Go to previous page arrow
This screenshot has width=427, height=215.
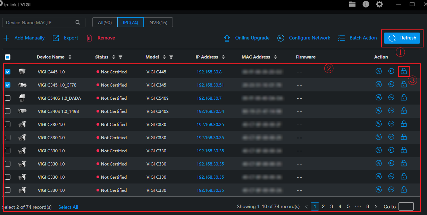tap(306, 207)
